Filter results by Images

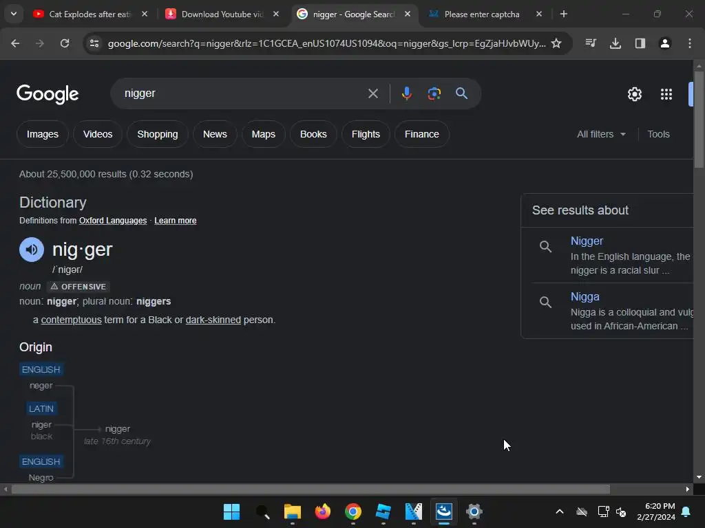pyautogui.click(x=42, y=134)
